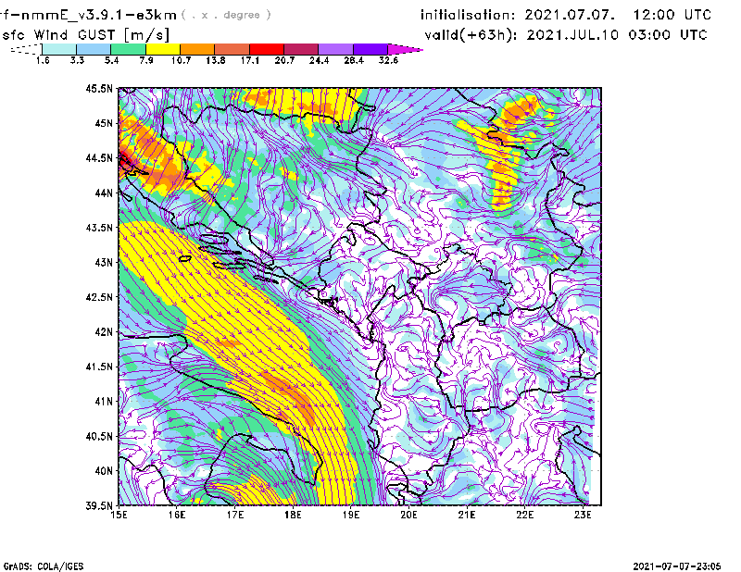Click the legend value 20.7
Screen dimensions: 741x572
pyautogui.click(x=284, y=60)
